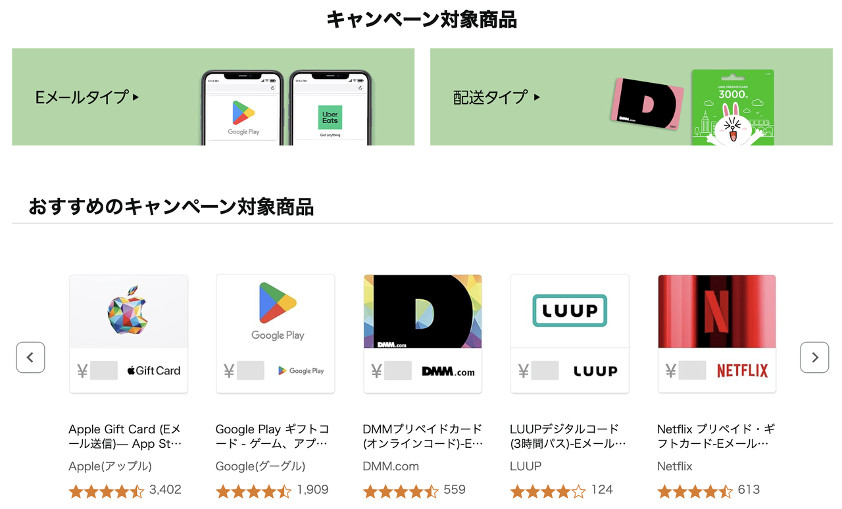Viewport: 842px width, 509px height.
Task: Open the Apple Gift Card (Eメール送信) title link
Action: 125,437
